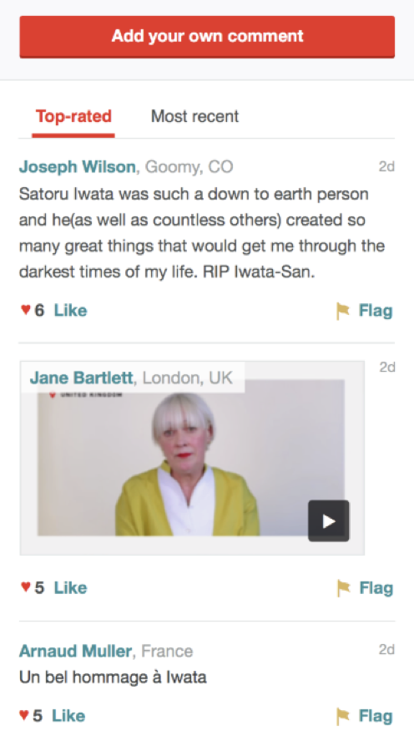The height and width of the screenshot is (736, 414).
Task: Flag Jane Bartlett's video via Flag text
Action: tap(376, 588)
